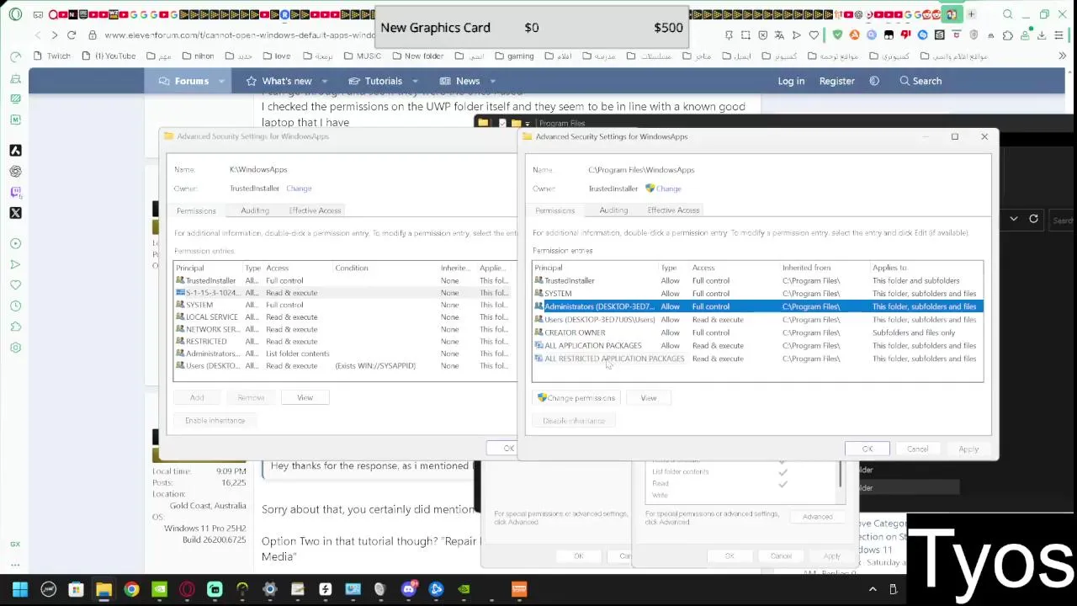Screen dimensions: 1077x606
Task: Click View button in C:\Program Files dialog
Action: point(648,398)
